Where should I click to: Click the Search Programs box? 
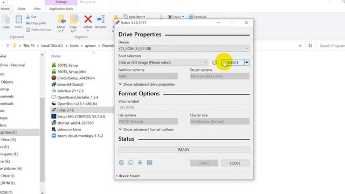332,46
